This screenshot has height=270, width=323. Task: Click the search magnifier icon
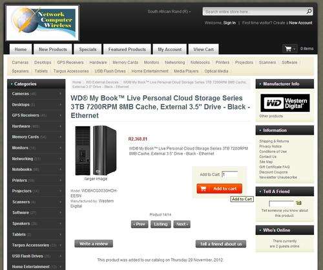coord(309,12)
